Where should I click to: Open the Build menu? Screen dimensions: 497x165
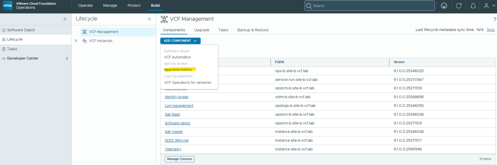click(x=155, y=5)
